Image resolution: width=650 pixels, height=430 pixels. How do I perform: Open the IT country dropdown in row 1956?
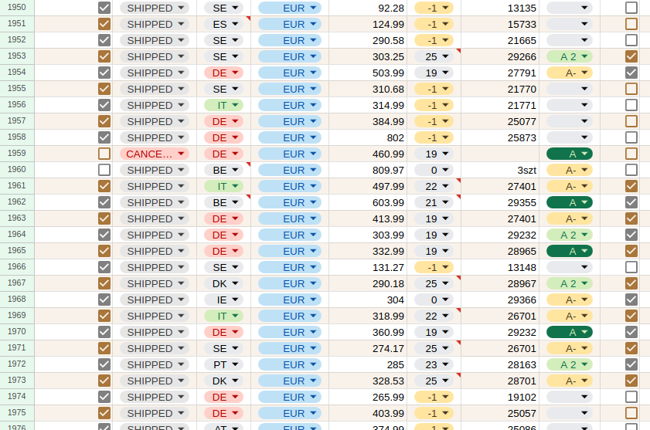coord(224,105)
